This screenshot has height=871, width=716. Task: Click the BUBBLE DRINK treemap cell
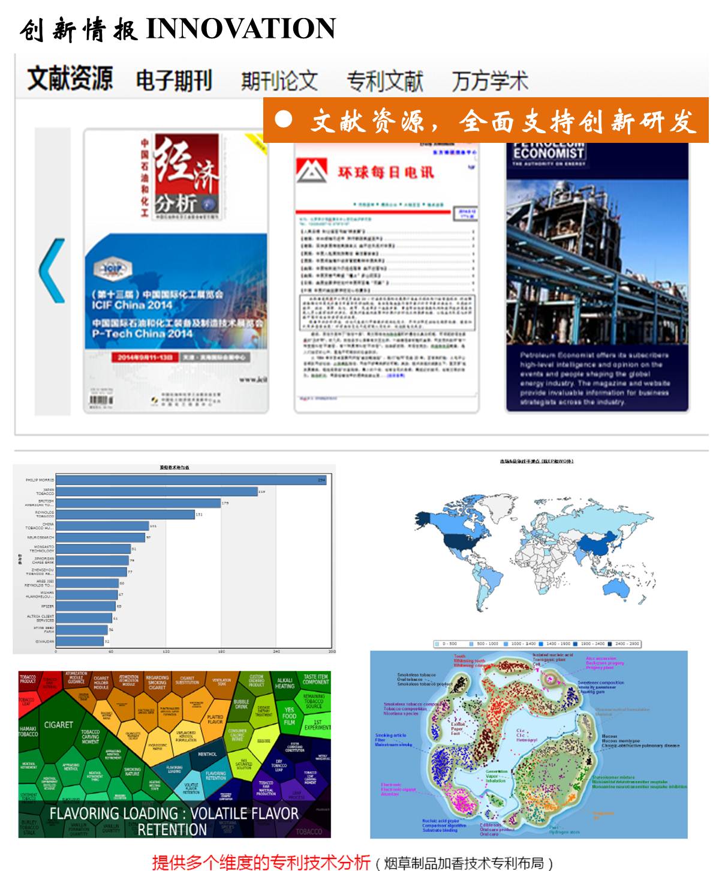[x=242, y=704]
